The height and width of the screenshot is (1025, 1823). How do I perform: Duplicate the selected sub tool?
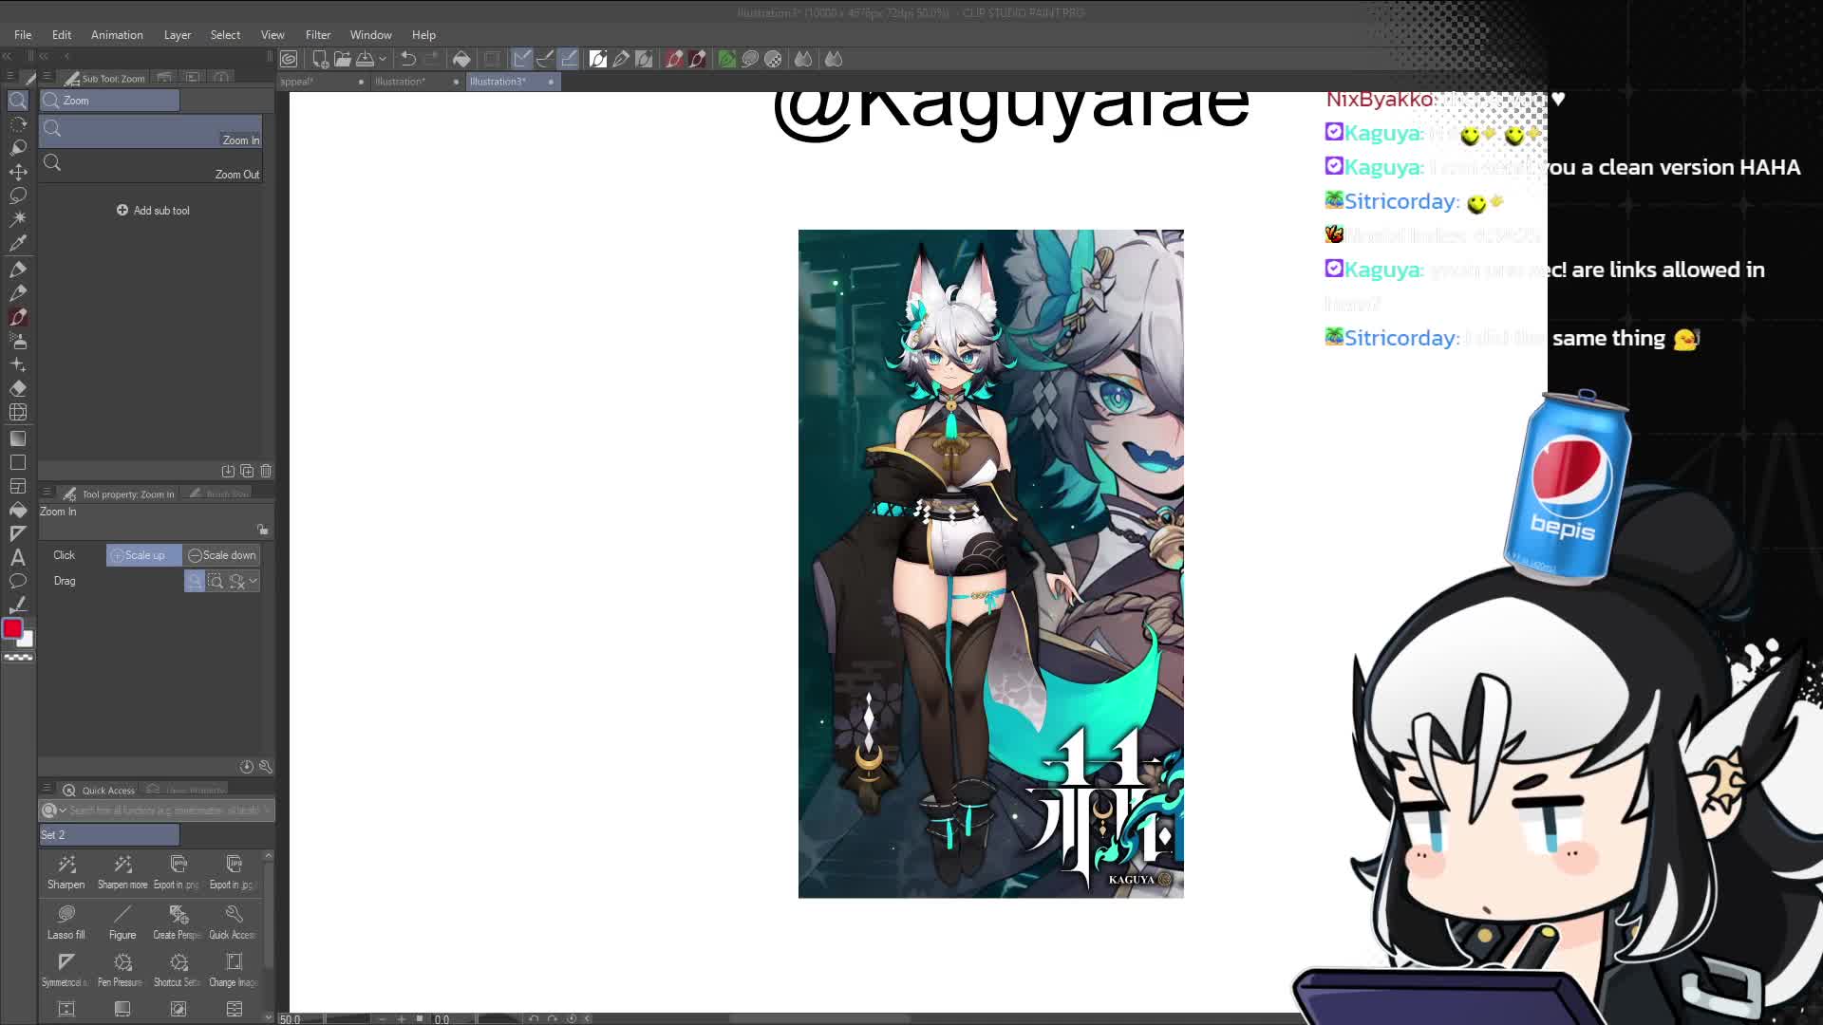[x=247, y=471]
